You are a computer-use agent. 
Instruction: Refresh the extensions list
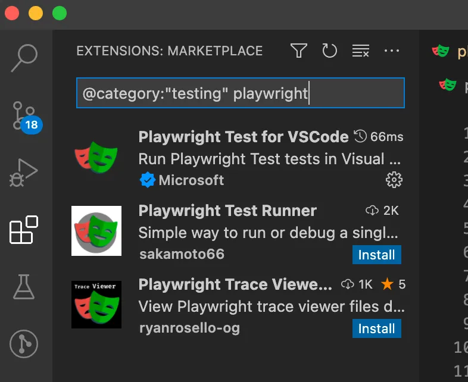point(330,51)
